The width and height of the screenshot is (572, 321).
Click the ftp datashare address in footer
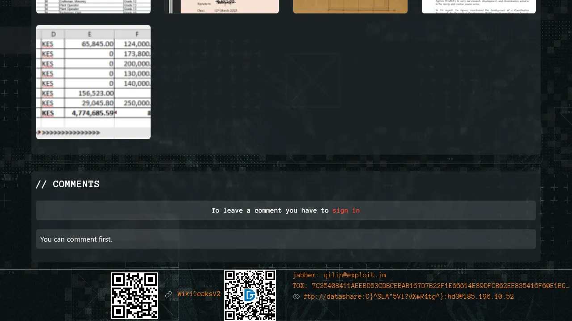point(408,296)
